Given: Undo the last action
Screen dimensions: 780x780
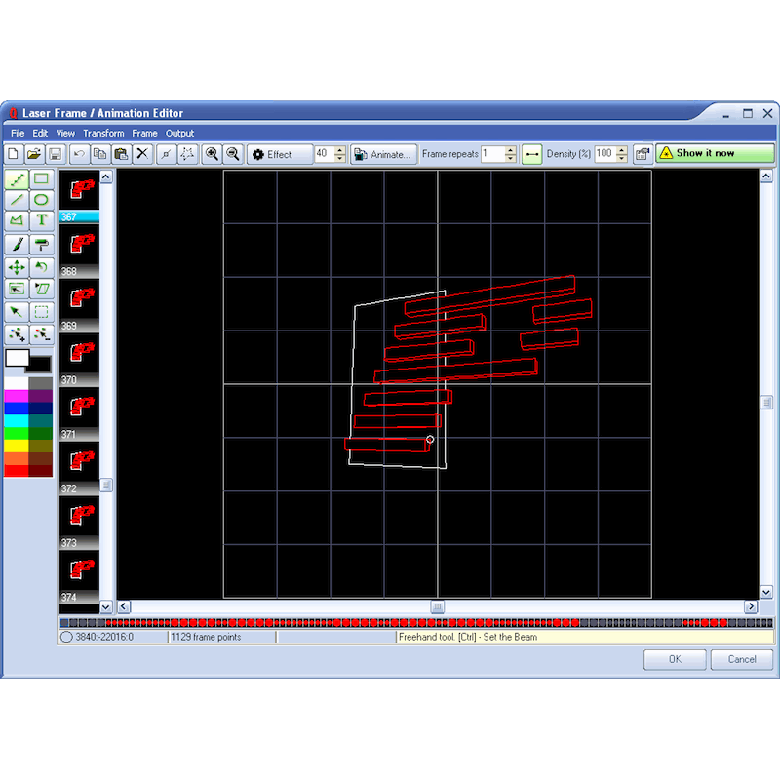Looking at the screenshot, I should 79,154.
